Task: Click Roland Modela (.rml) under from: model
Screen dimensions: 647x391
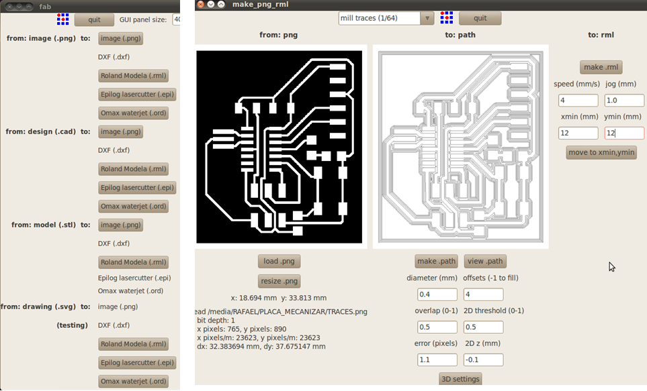Action: click(133, 262)
